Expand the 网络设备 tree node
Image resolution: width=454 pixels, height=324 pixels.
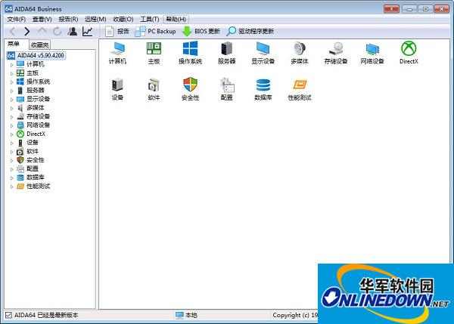[12, 125]
